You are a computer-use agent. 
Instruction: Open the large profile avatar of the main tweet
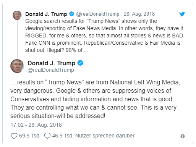click(x=17, y=66)
